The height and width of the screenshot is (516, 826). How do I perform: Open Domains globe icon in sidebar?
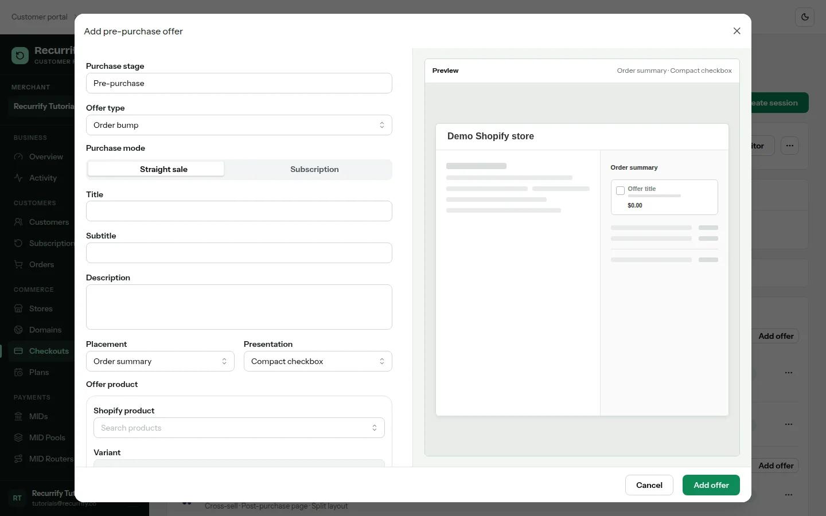tap(18, 330)
